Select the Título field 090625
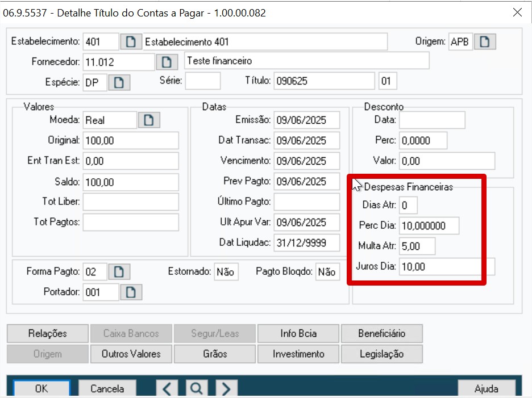This screenshot has width=532, height=398. 325,81
